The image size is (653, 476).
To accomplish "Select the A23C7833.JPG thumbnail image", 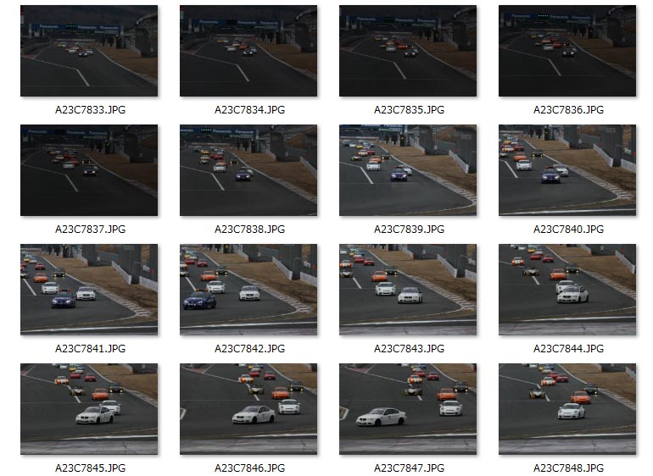I will point(89,51).
